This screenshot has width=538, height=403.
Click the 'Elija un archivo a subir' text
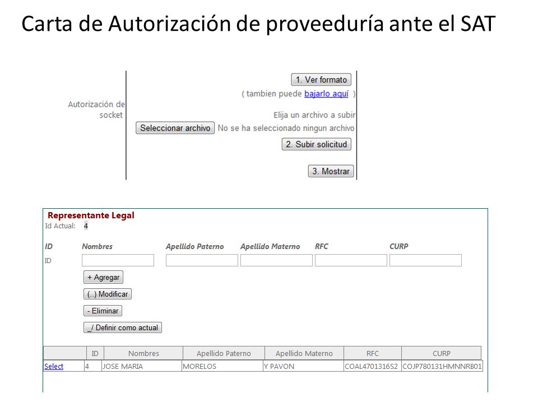314,115
